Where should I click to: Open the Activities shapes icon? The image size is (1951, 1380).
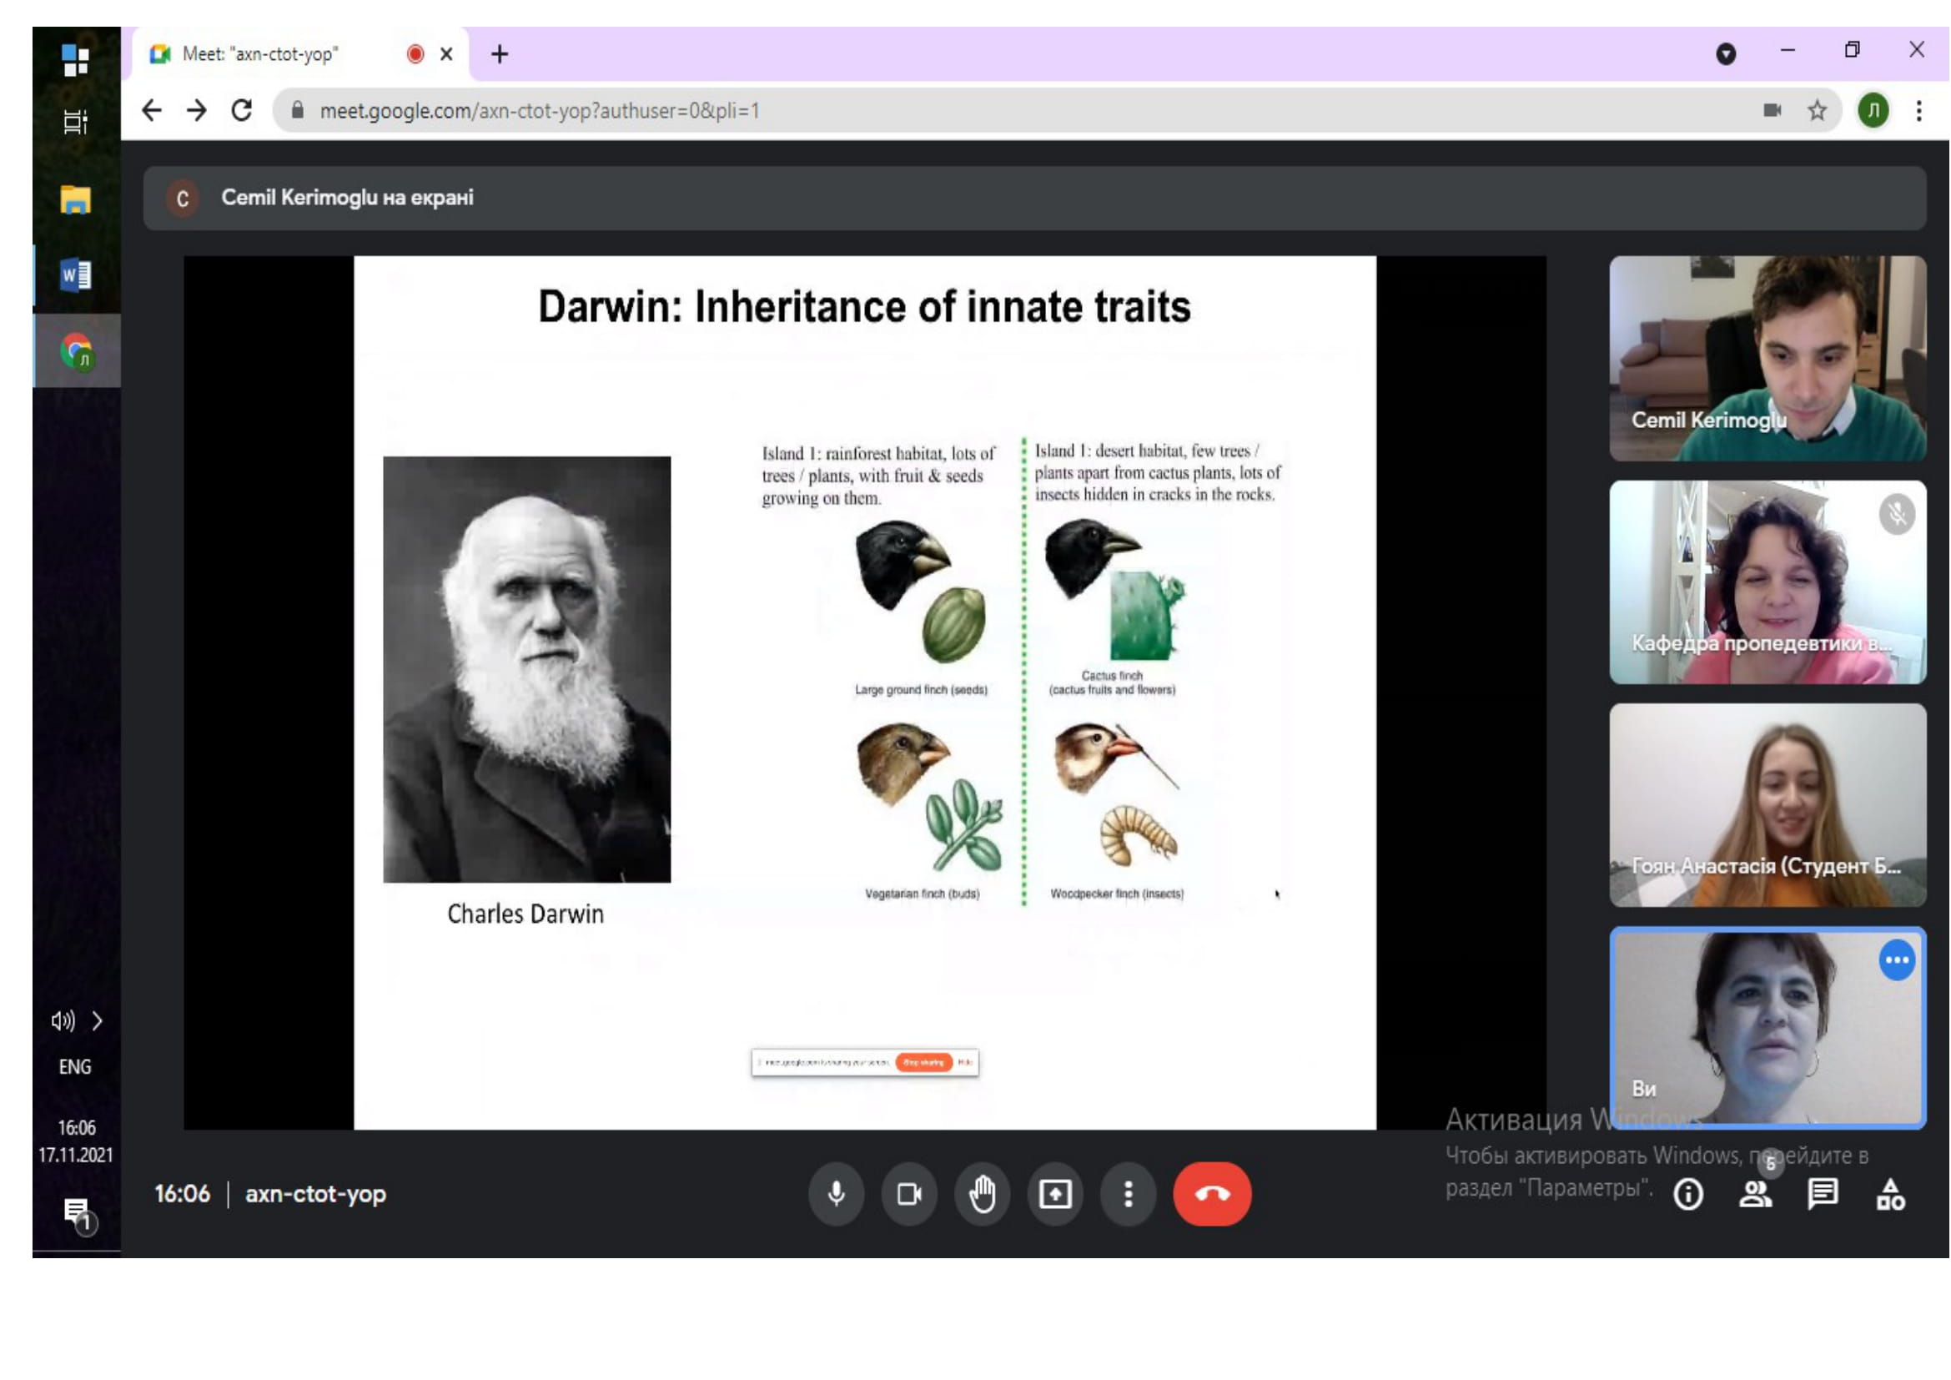(x=1890, y=1194)
